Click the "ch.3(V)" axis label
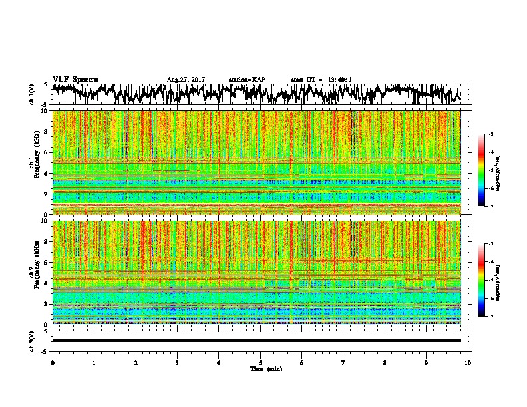Screen dimensions: 527x407 tap(31, 341)
